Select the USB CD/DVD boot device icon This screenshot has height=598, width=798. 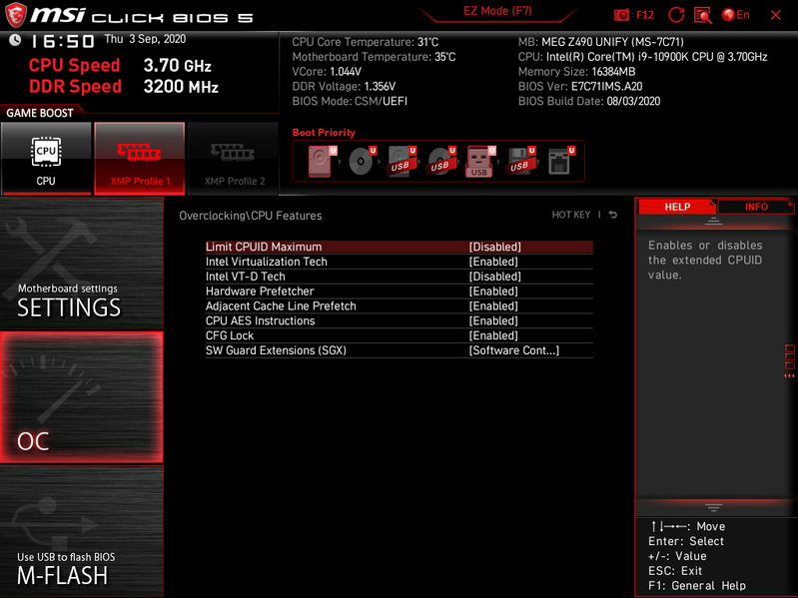tap(441, 162)
